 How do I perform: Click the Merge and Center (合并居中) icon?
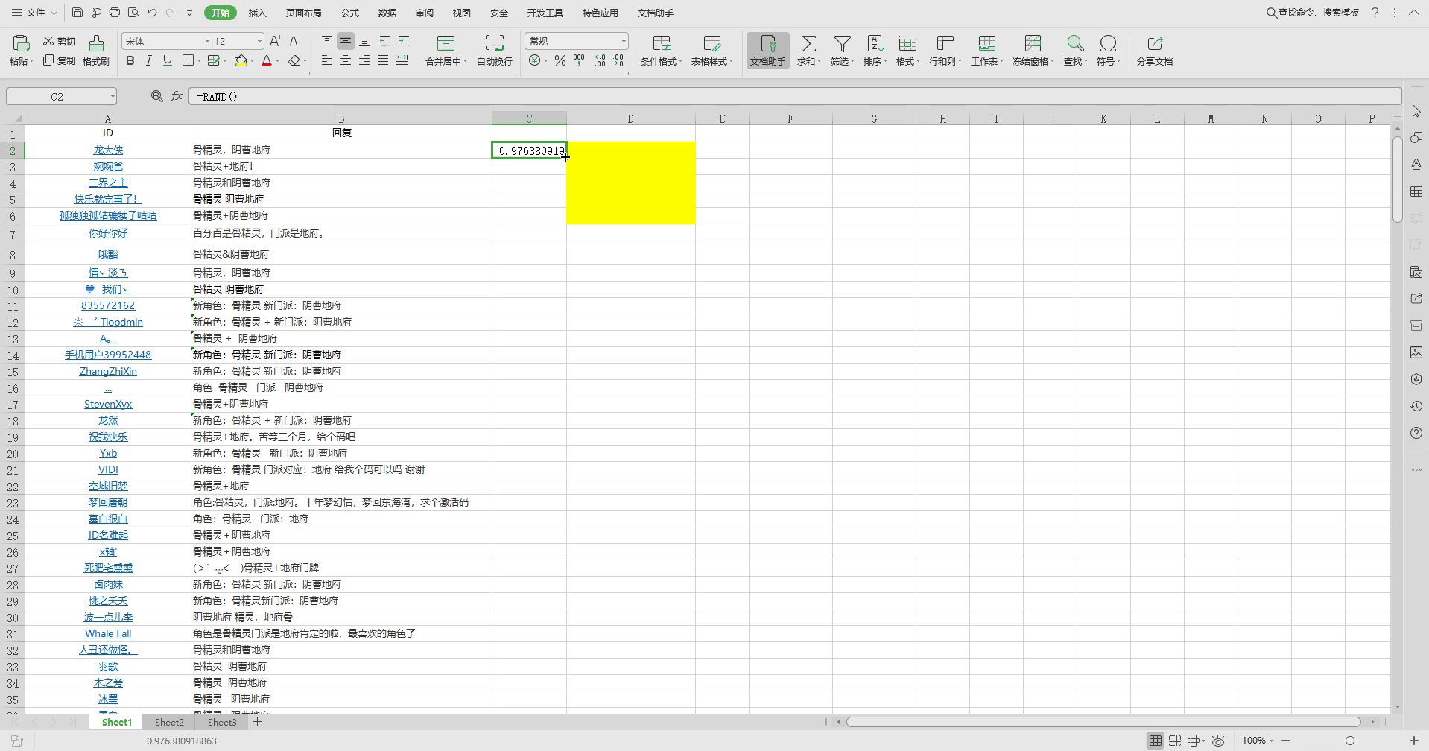click(x=446, y=43)
